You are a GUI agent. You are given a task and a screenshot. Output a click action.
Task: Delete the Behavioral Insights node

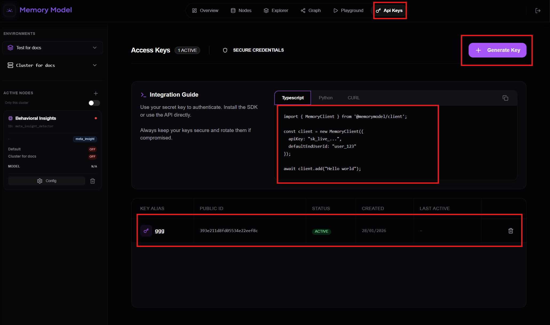point(93,181)
